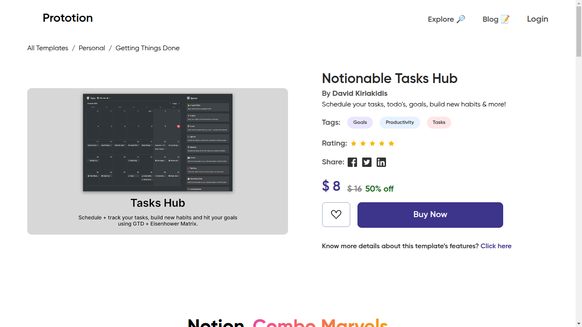This screenshot has height=327, width=582.
Task: Select the Productivity tag
Action: (x=400, y=123)
